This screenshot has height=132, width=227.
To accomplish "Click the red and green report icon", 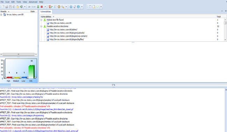I will [x=50, y=7].
